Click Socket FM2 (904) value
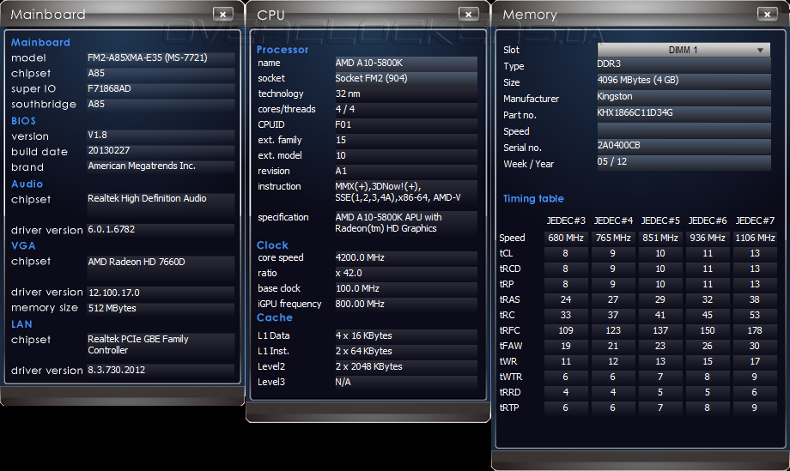This screenshot has height=471, width=790. [x=406, y=79]
